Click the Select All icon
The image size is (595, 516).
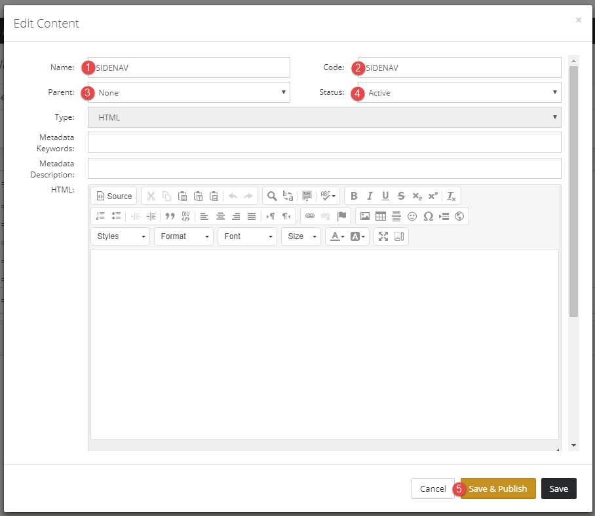coord(307,196)
